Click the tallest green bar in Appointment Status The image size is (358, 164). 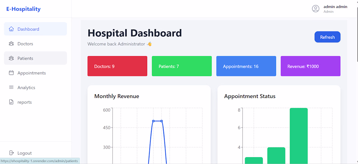[299, 136]
